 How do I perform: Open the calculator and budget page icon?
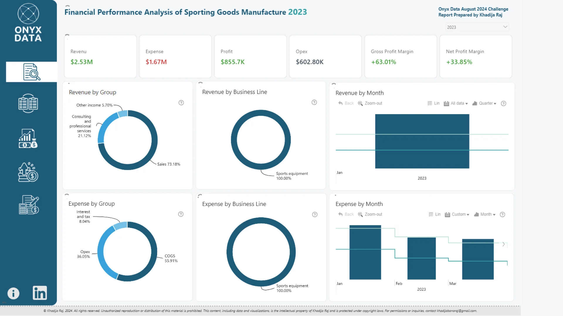(x=29, y=205)
